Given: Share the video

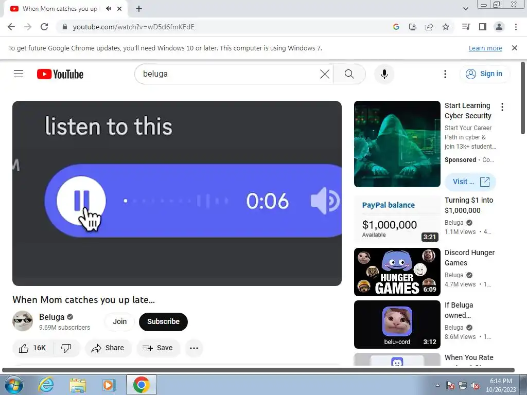Looking at the screenshot, I should [x=108, y=348].
